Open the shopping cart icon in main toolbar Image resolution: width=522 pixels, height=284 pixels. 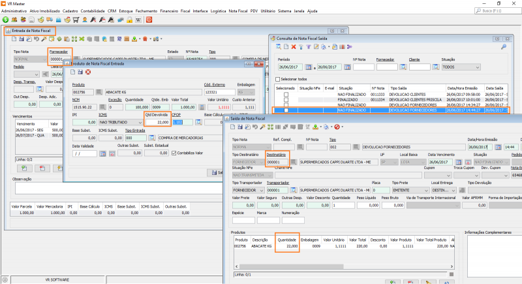76,20
